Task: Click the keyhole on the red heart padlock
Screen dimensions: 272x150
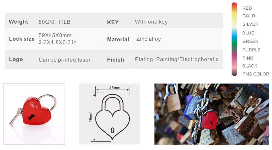Action: [x=31, y=117]
